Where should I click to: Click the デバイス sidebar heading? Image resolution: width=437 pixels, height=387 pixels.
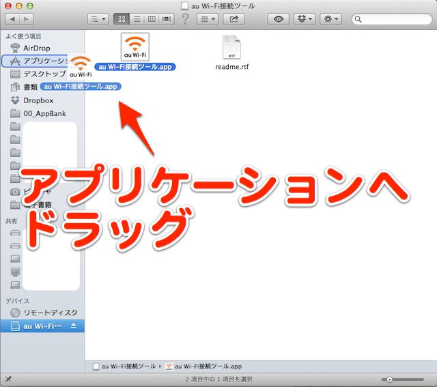(x=18, y=301)
